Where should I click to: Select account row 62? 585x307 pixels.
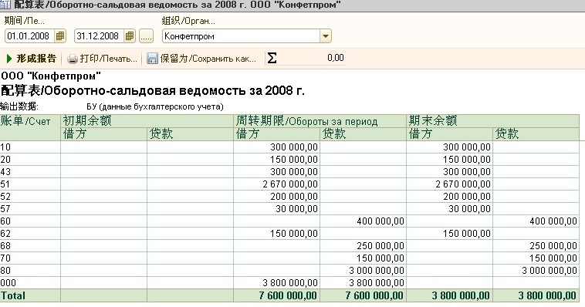(289, 233)
